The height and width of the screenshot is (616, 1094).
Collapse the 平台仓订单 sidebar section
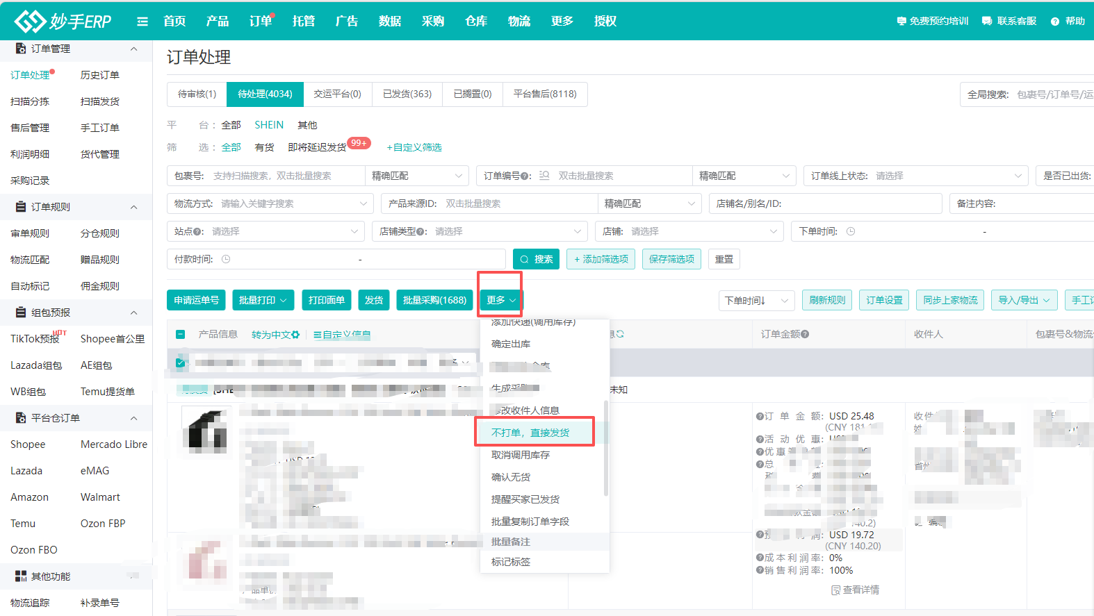134,418
